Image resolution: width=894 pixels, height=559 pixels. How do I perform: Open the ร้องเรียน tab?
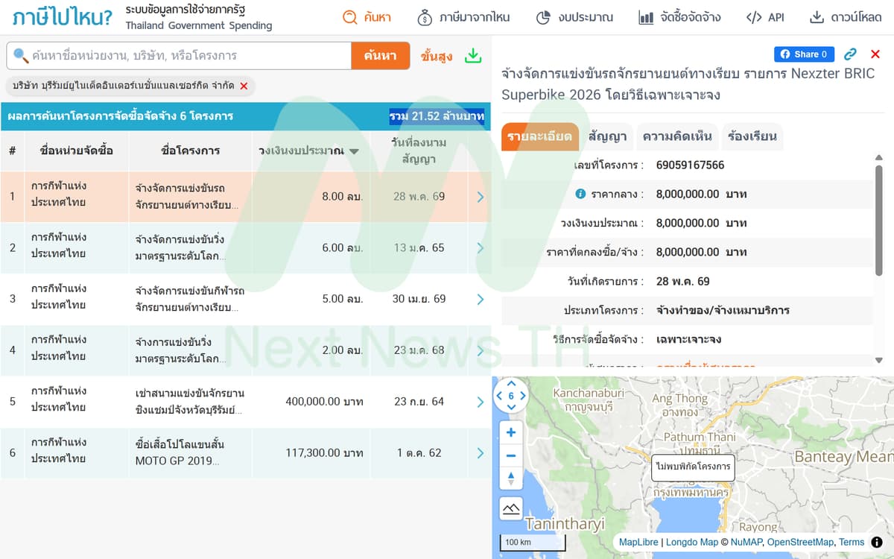pos(752,136)
